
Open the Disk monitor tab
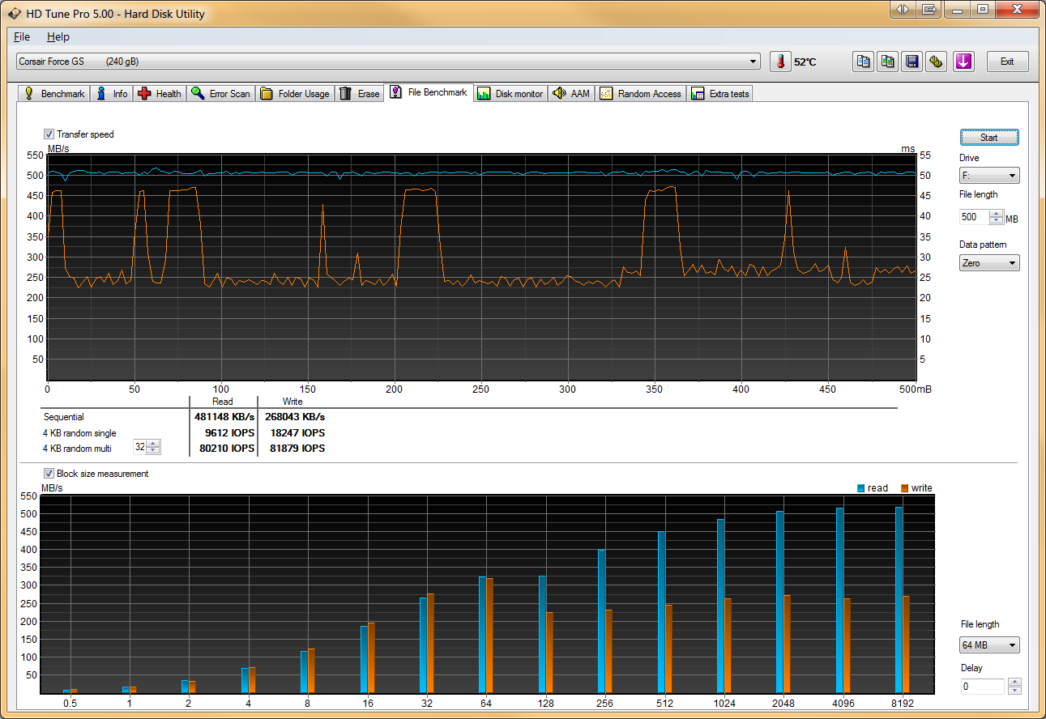pyautogui.click(x=510, y=94)
